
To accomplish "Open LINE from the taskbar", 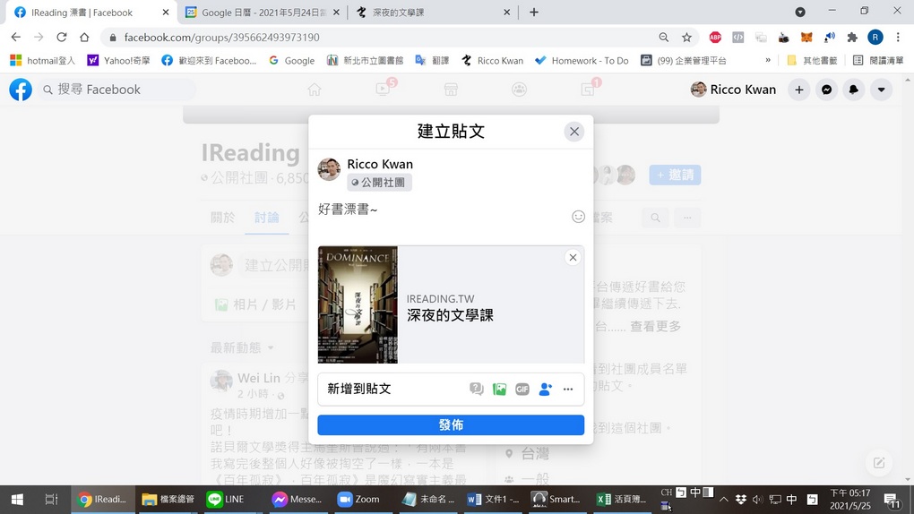I will tap(226, 500).
